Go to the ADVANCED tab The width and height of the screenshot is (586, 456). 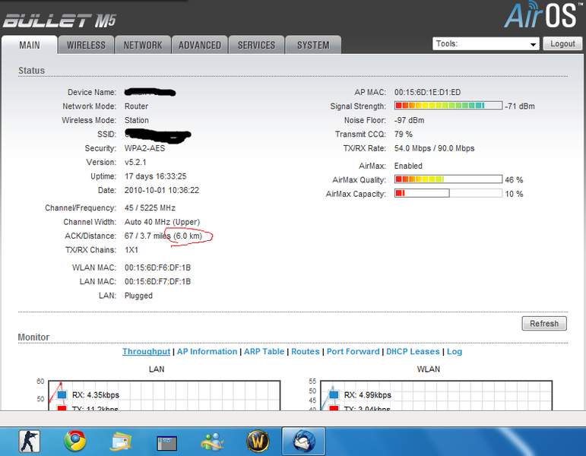click(200, 46)
